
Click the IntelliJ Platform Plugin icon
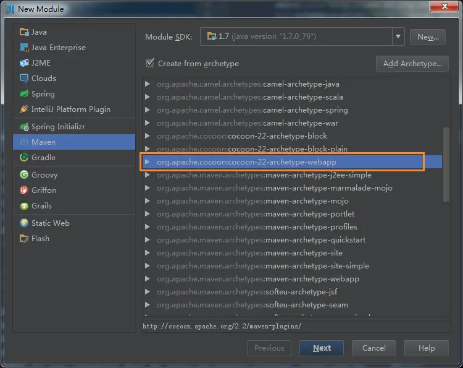(24, 109)
